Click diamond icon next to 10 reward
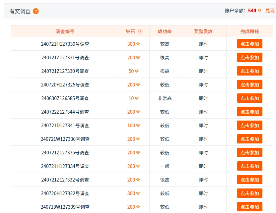This screenshot has width=276, height=213. point(137,98)
